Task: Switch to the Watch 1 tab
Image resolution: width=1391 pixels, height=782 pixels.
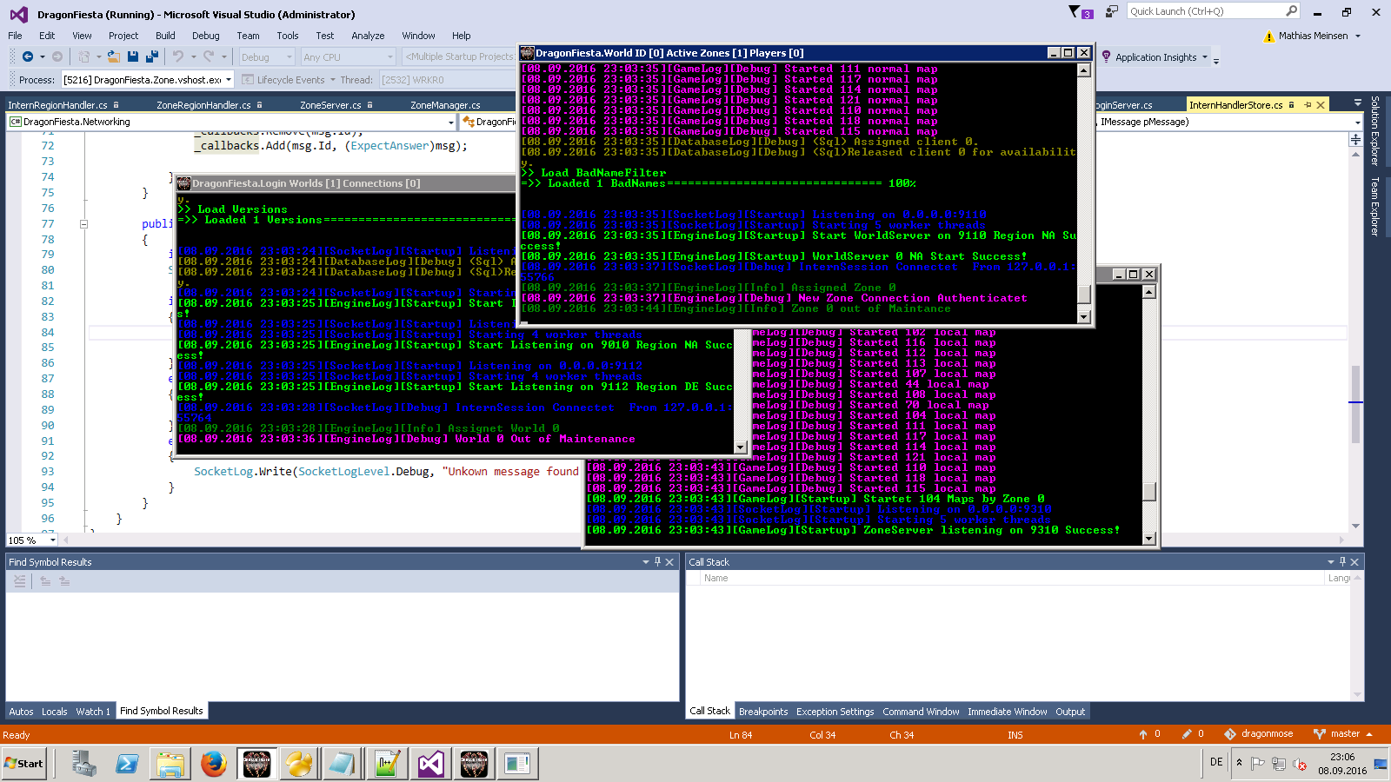Action: (x=93, y=712)
